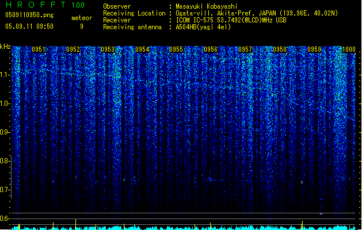
Task: Click the red meteor echo below the 0959 label
Action: coord(321,214)
